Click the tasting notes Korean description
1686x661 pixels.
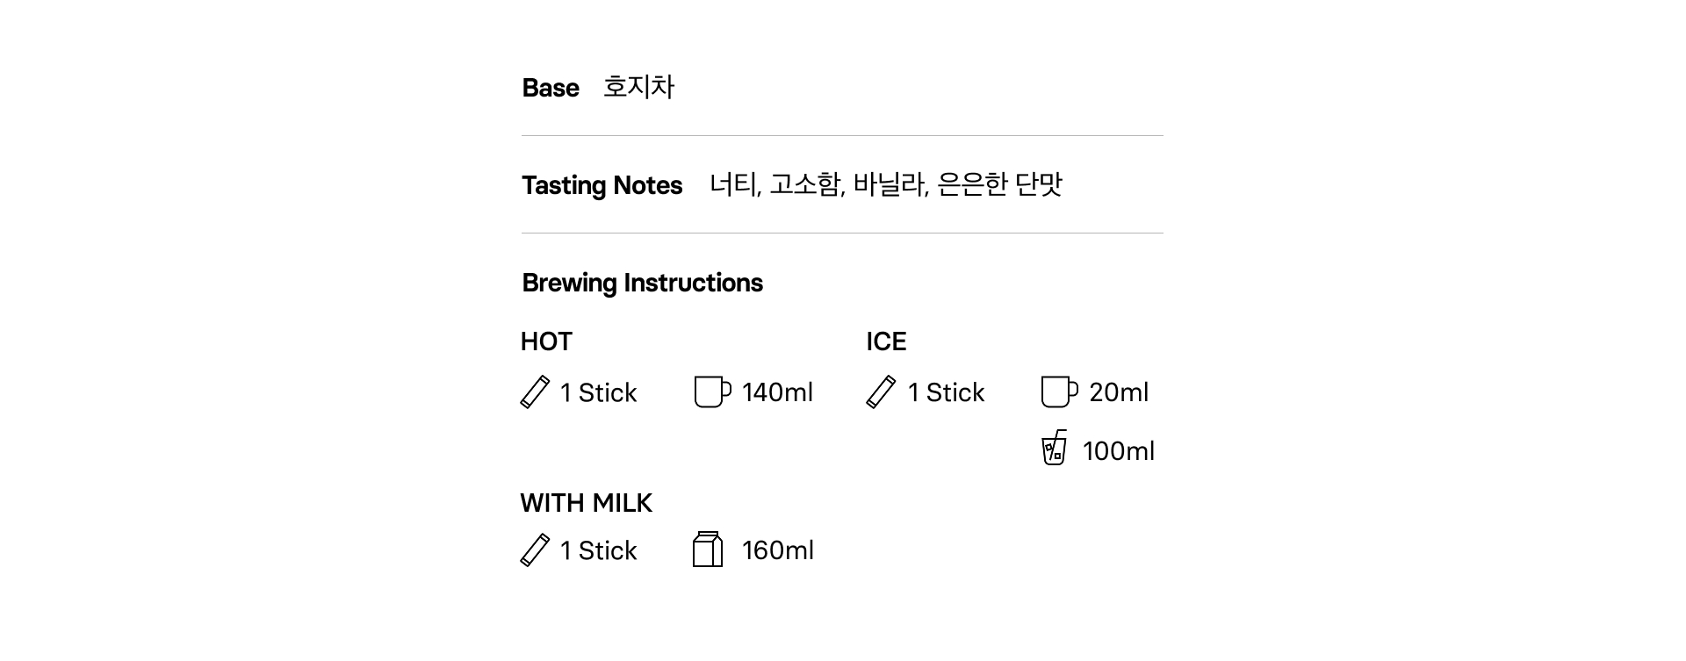click(886, 184)
